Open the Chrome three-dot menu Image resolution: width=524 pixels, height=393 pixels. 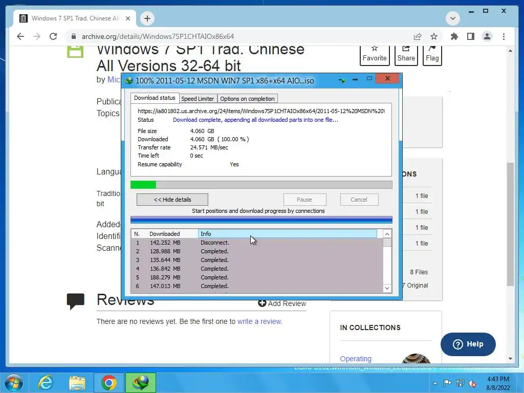point(504,36)
